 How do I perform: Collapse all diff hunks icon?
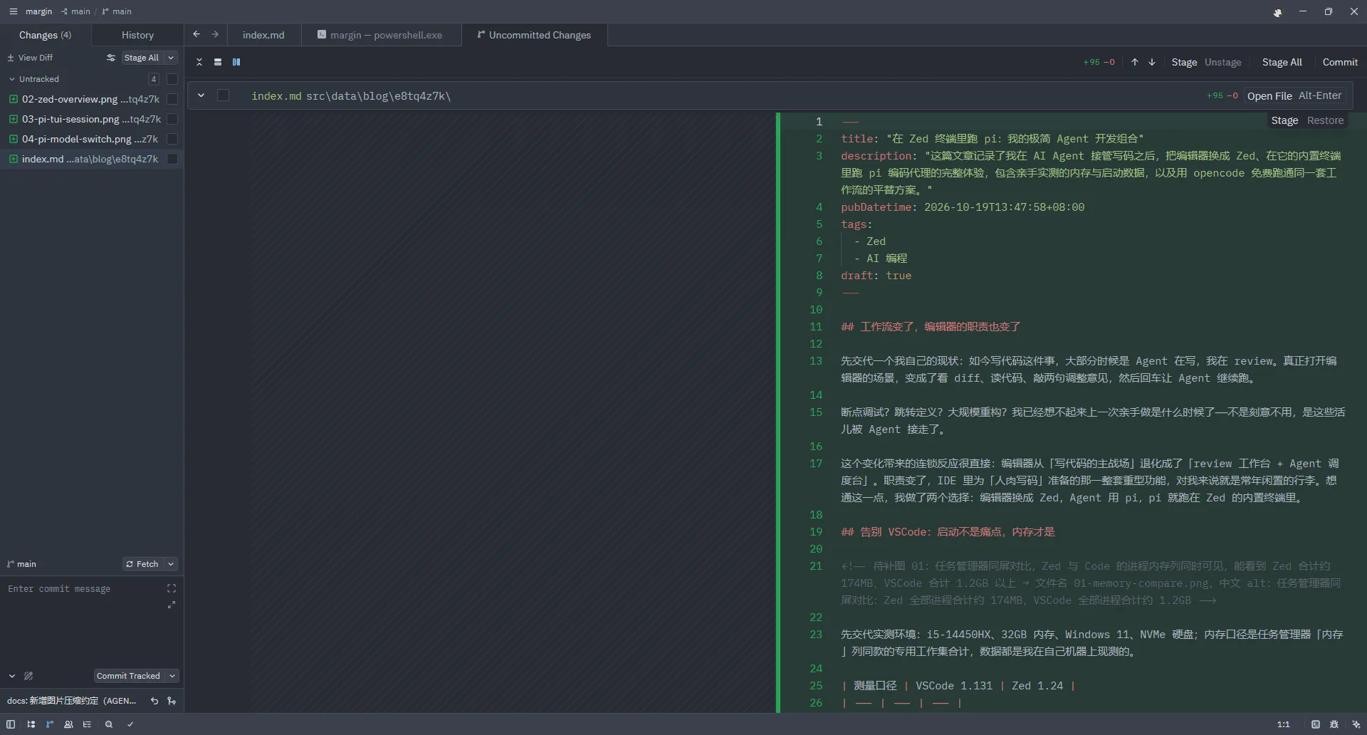pos(199,62)
